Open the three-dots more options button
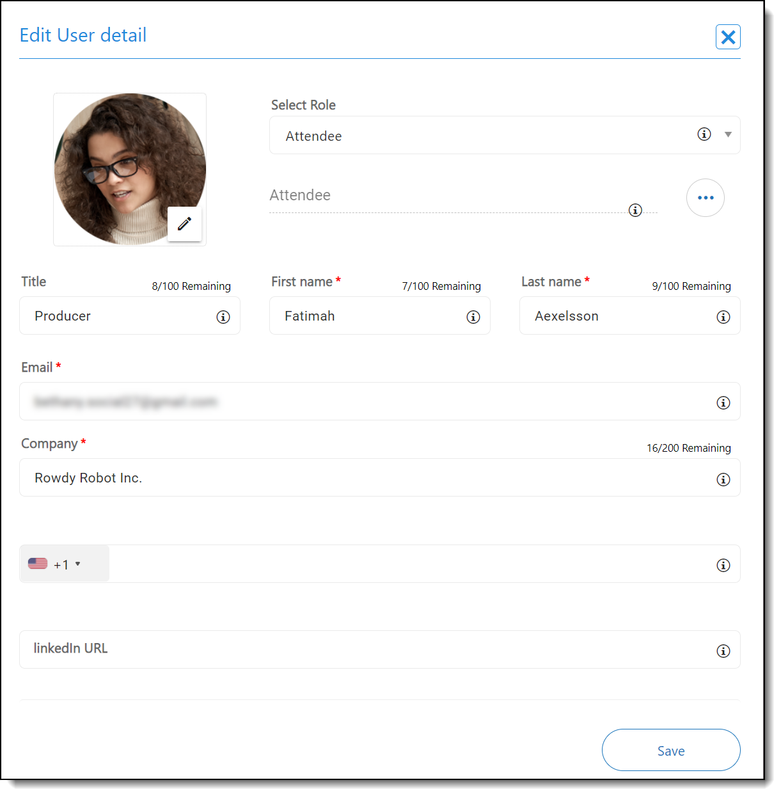Screen dimensions: 781x796 point(706,198)
